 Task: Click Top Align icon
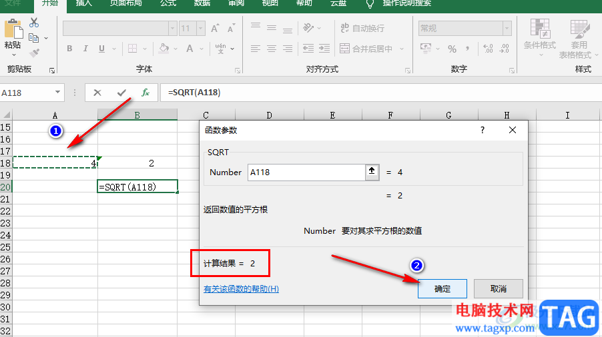point(256,27)
